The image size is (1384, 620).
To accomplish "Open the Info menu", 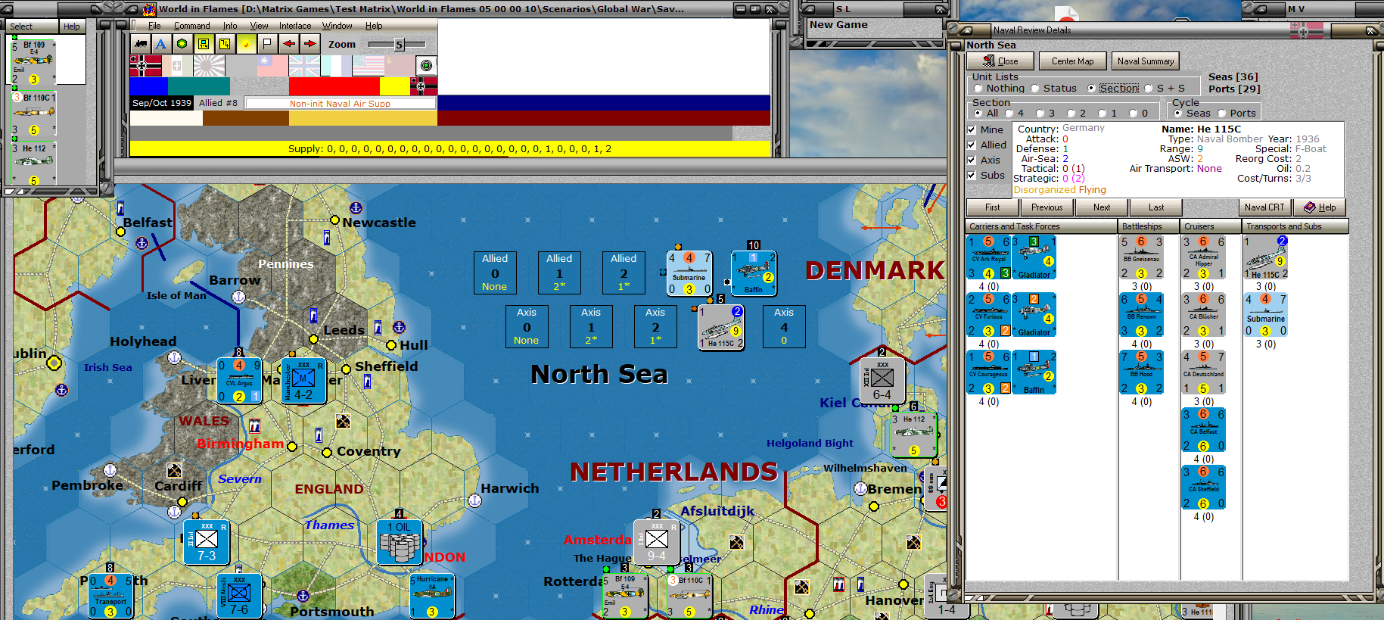I will click(x=230, y=26).
